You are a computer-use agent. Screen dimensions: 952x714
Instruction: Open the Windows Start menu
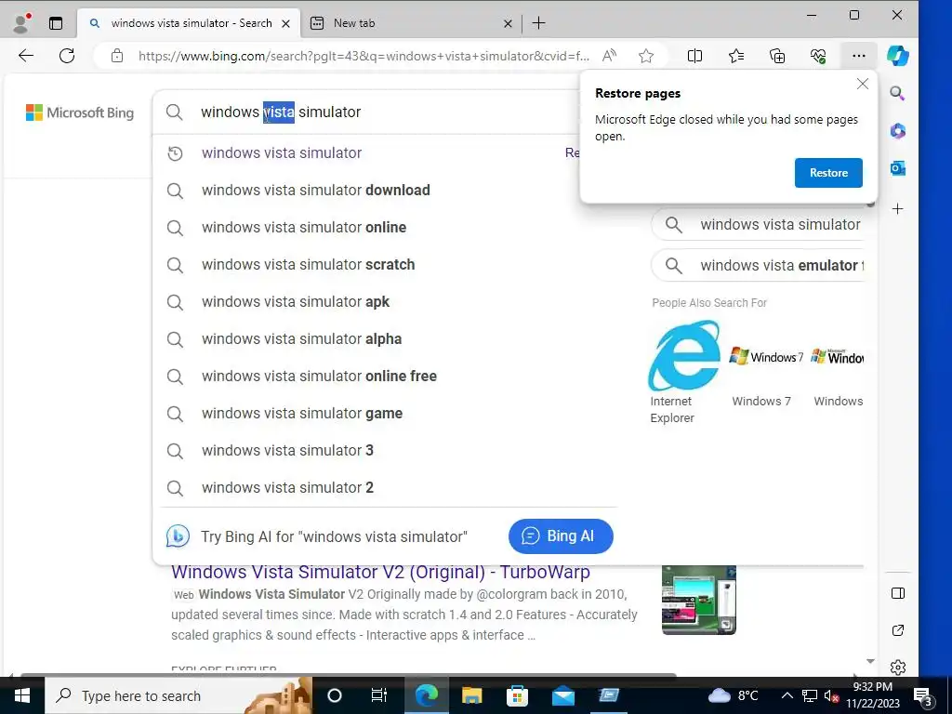coord(22,695)
